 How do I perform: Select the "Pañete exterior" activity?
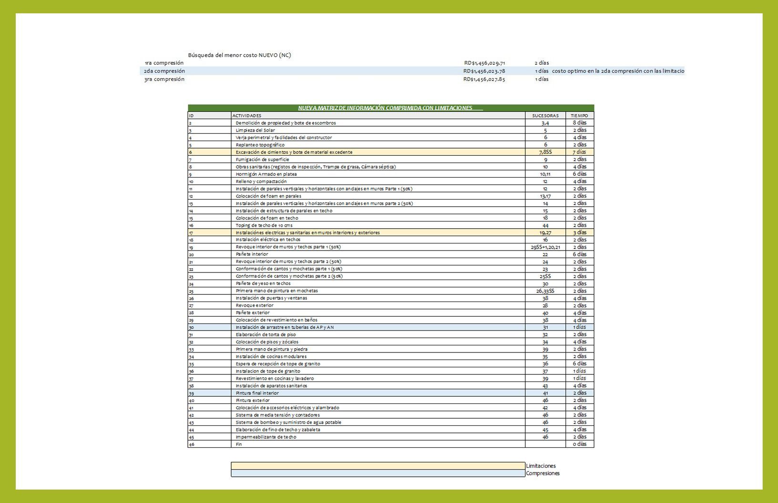[253, 313]
